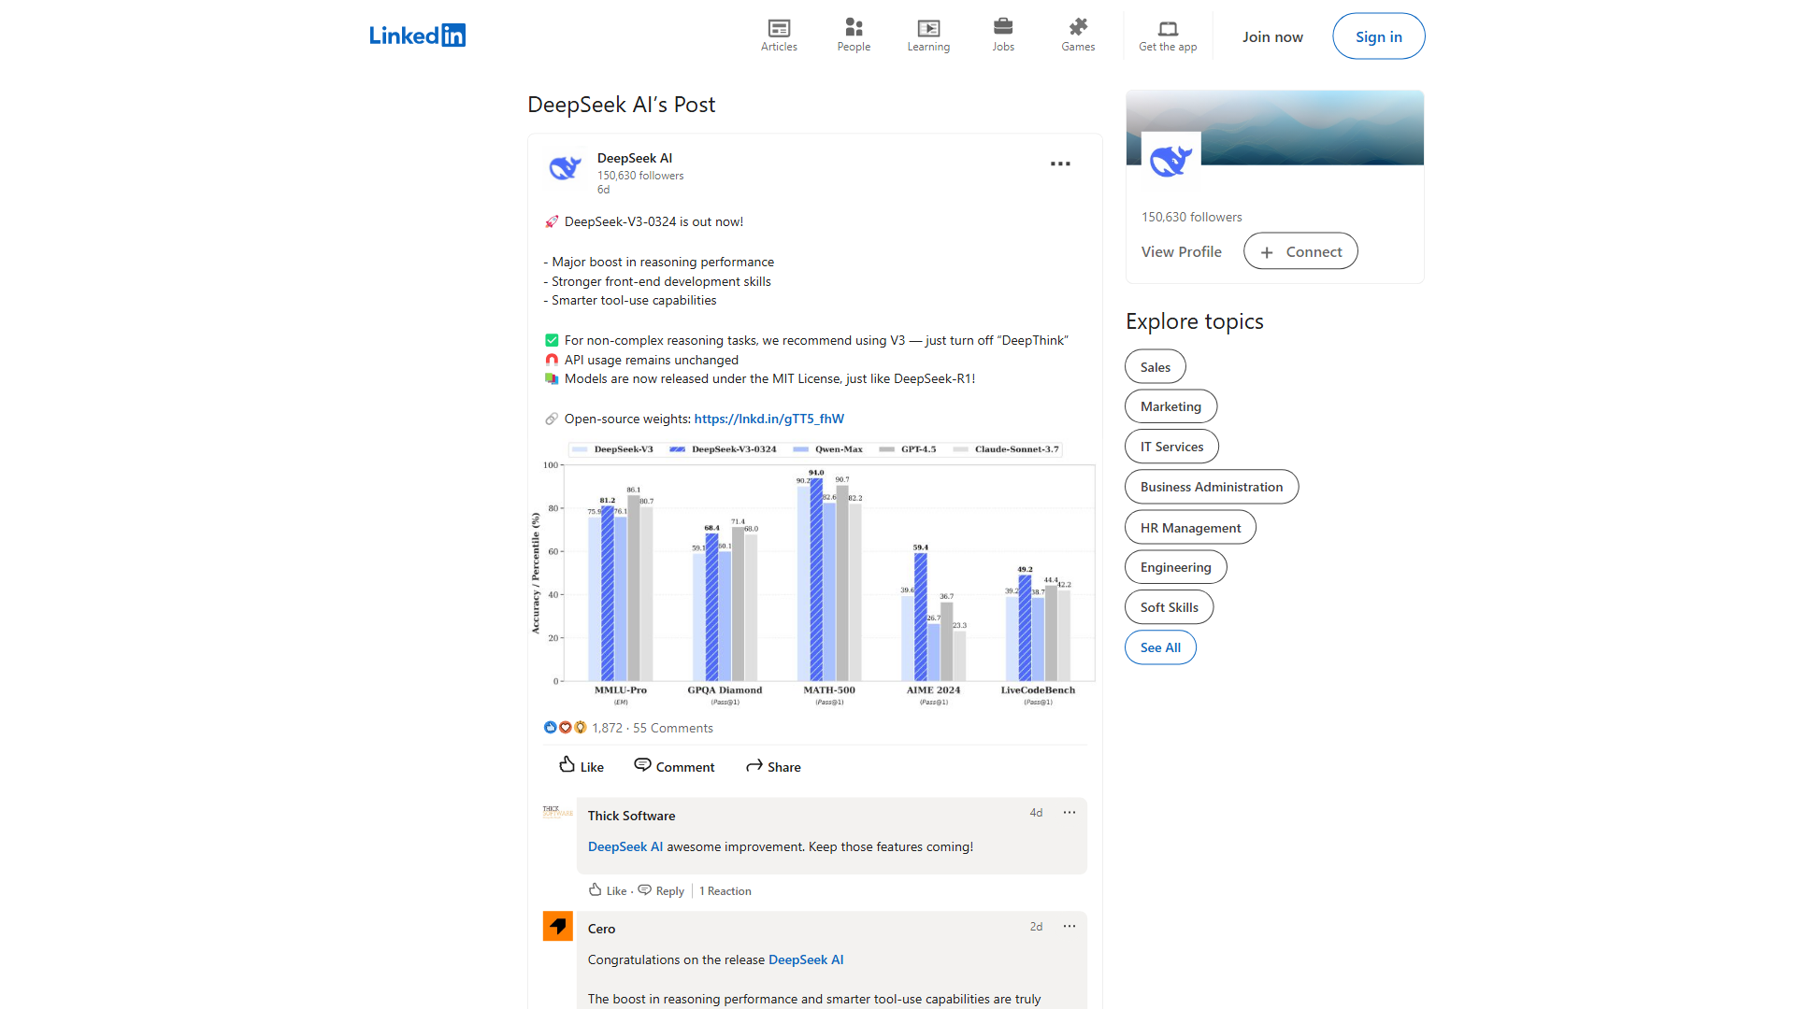Click the '150,630 followers' text in sidebar
The image size is (1795, 1009).
pyautogui.click(x=1191, y=217)
